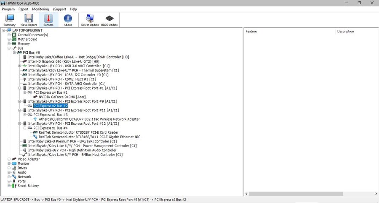The height and width of the screenshot is (203, 379).
Task: Click the Central Processor(s) chip icon
Action: pos(14,35)
